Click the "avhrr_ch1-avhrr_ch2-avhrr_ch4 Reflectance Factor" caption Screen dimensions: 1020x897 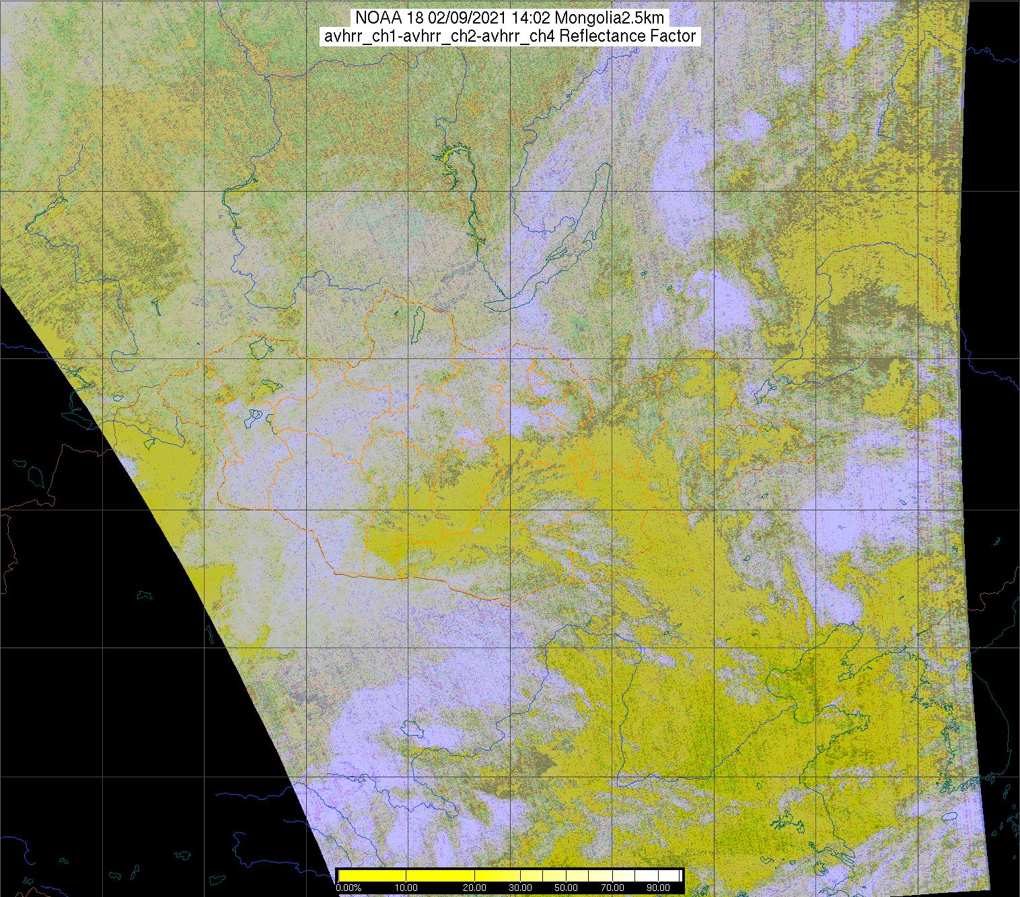click(510, 36)
